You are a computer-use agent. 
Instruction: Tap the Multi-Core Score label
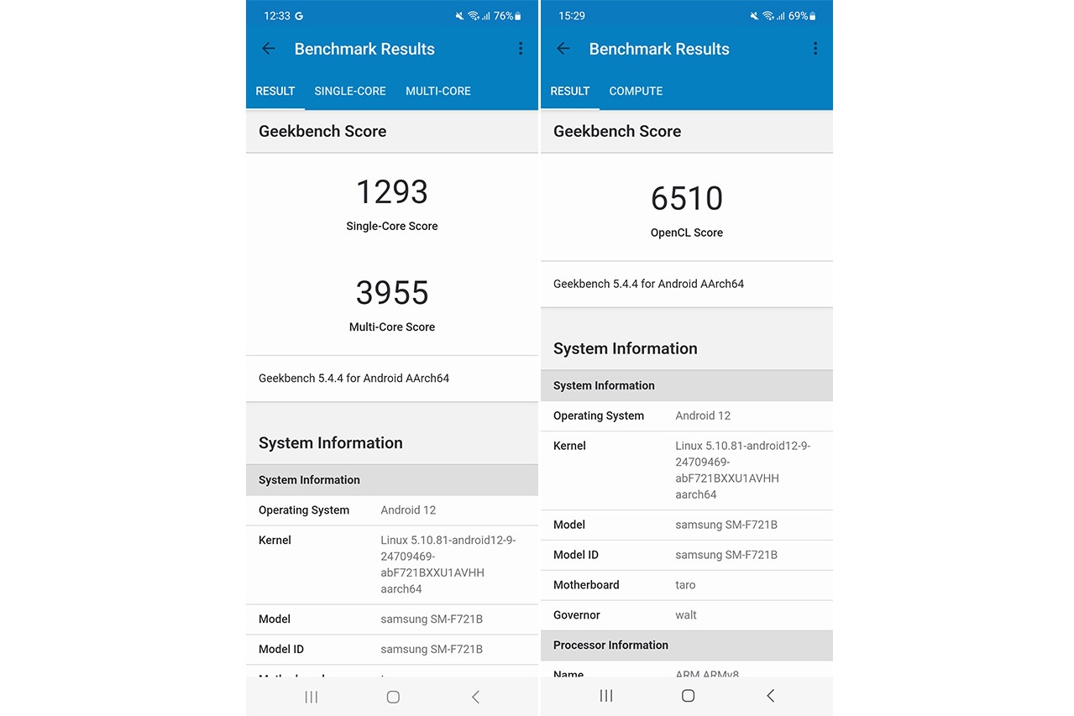click(x=392, y=327)
